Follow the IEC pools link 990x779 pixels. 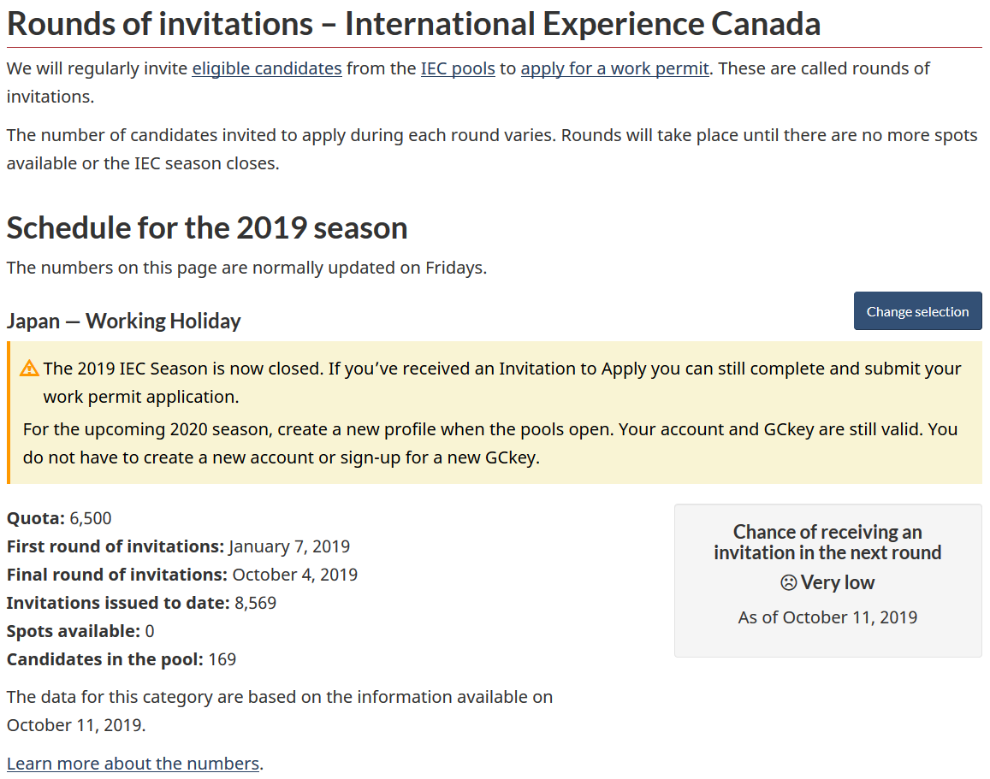[458, 68]
